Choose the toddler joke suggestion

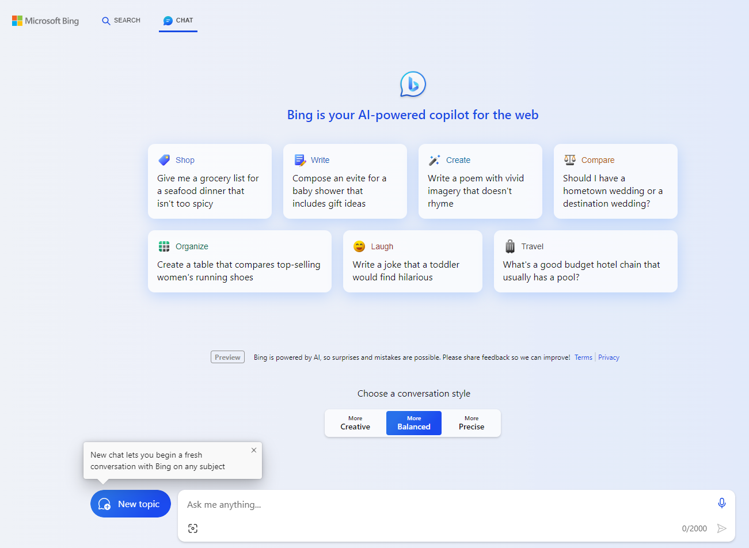(x=413, y=261)
